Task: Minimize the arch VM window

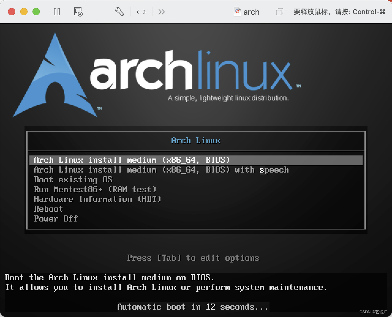Action: (x=24, y=12)
